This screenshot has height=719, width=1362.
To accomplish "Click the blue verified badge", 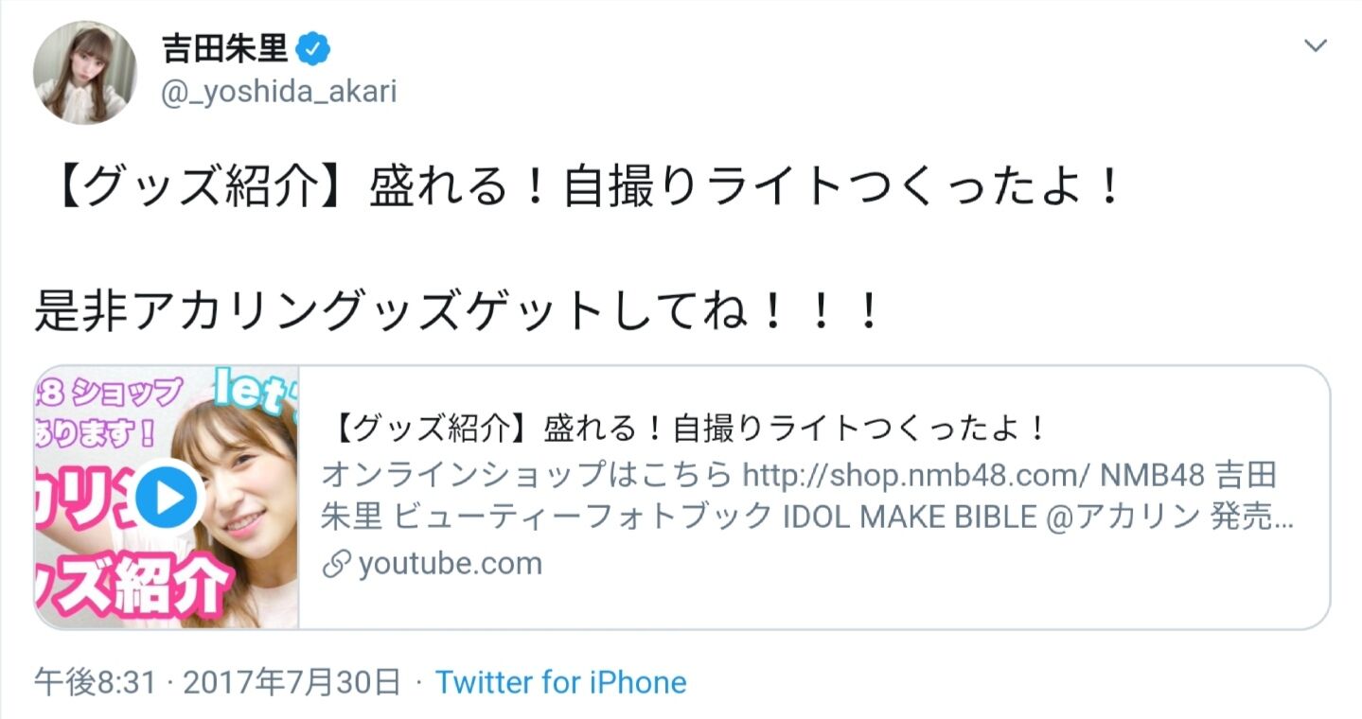I will [315, 47].
